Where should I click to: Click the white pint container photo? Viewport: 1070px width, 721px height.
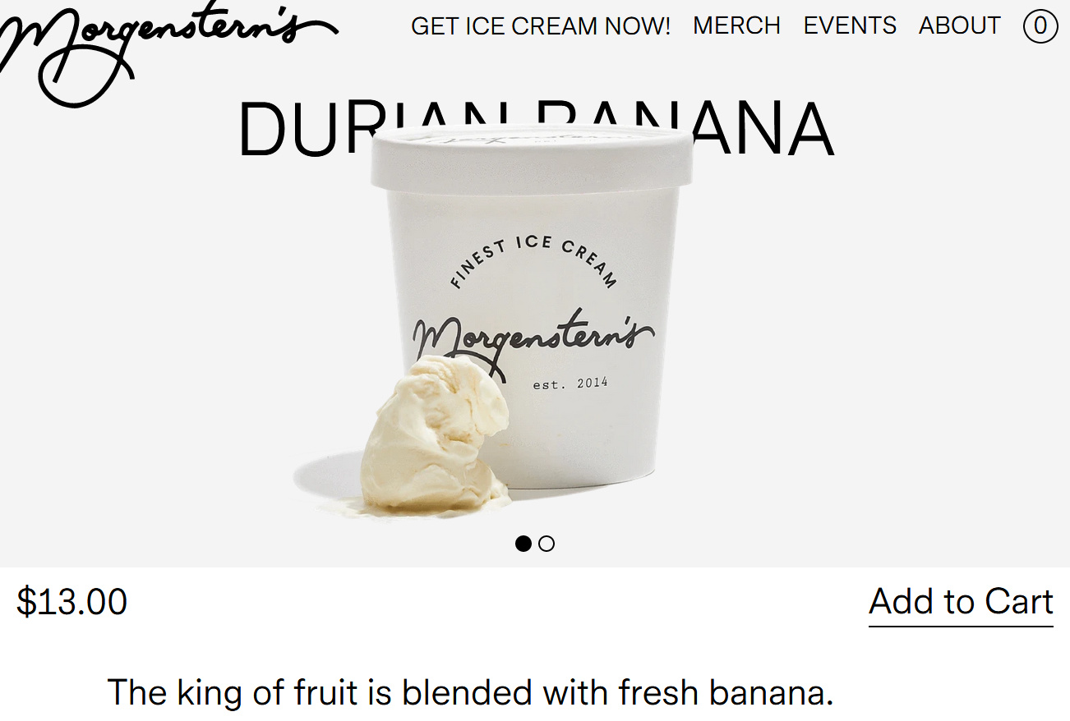pyautogui.click(x=532, y=312)
